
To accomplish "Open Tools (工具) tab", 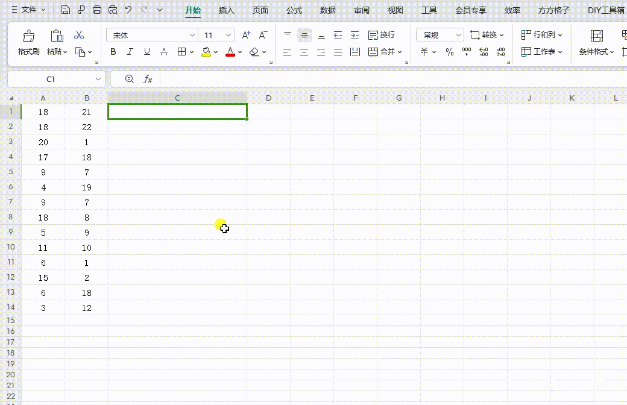I will 429,10.
